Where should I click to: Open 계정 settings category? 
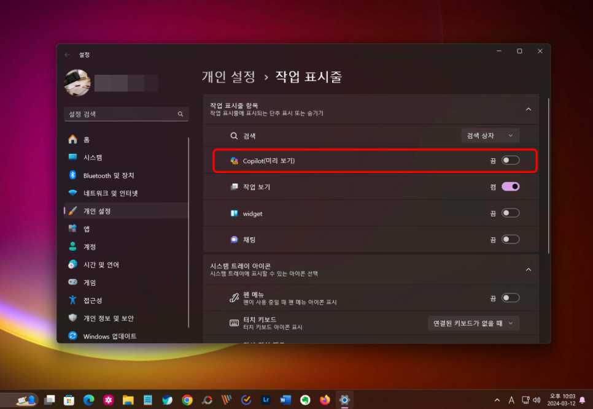[126, 247]
